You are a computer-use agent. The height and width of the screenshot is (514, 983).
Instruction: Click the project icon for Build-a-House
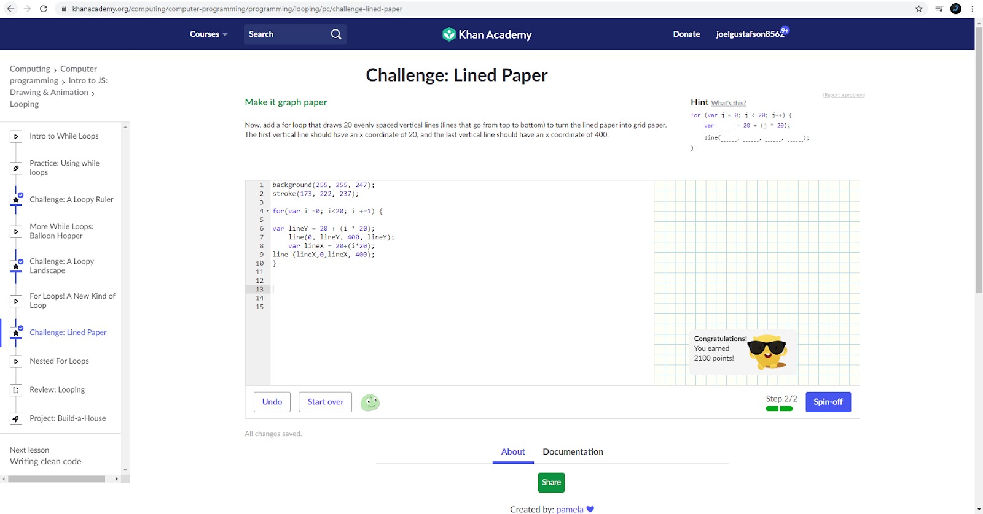point(16,418)
